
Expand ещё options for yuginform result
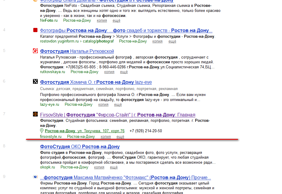pyautogui.click(x=172, y=41)
